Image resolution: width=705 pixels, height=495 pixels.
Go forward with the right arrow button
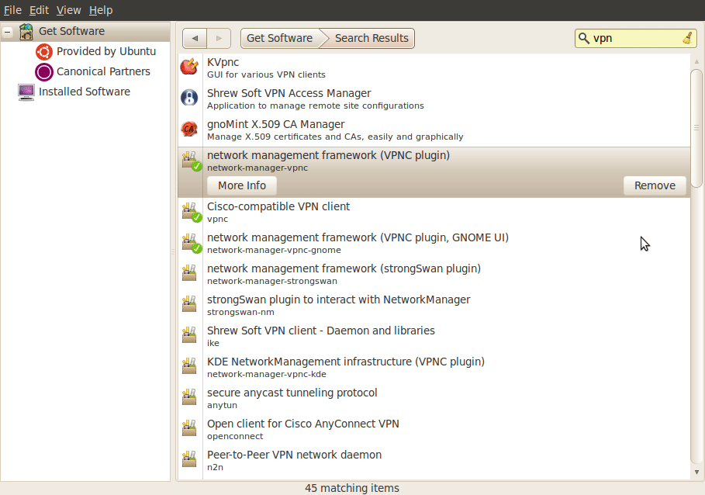point(219,38)
